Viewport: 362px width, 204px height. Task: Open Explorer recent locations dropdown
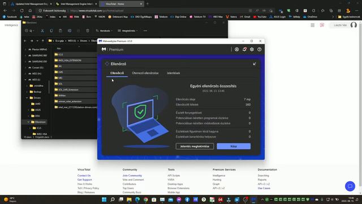(37, 41)
